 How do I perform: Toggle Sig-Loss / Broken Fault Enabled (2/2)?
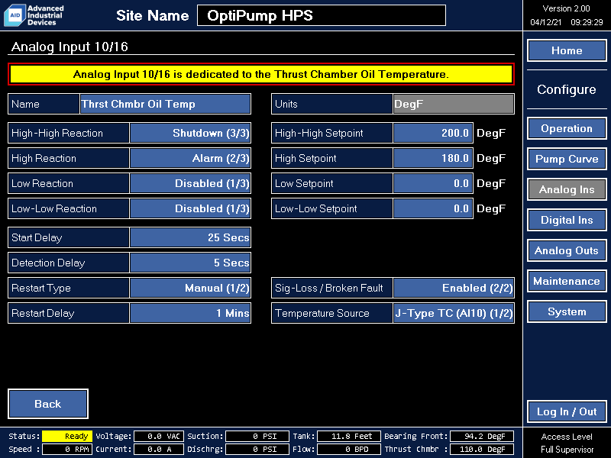click(x=454, y=289)
